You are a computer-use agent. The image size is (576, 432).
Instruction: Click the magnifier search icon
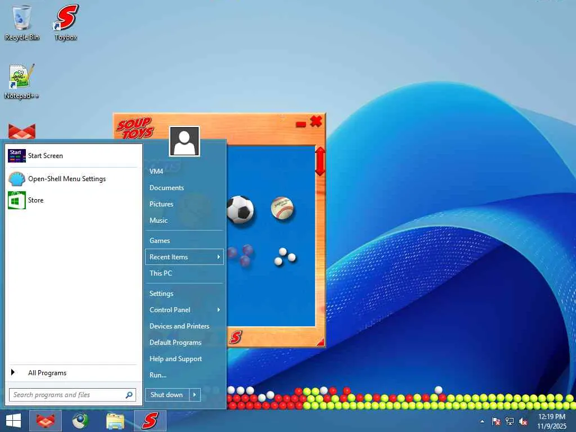tap(129, 395)
